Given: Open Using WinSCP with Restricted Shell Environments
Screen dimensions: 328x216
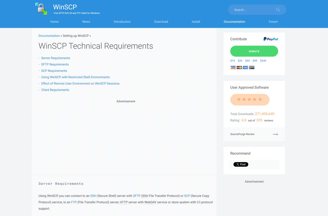Looking at the screenshot, I should (x=75, y=77).
